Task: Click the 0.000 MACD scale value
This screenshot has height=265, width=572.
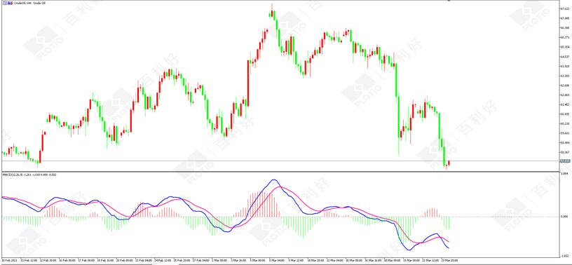Action: point(565,217)
